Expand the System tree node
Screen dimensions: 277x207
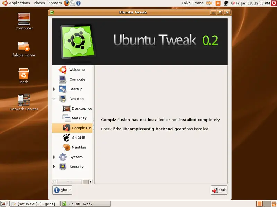tap(54, 157)
